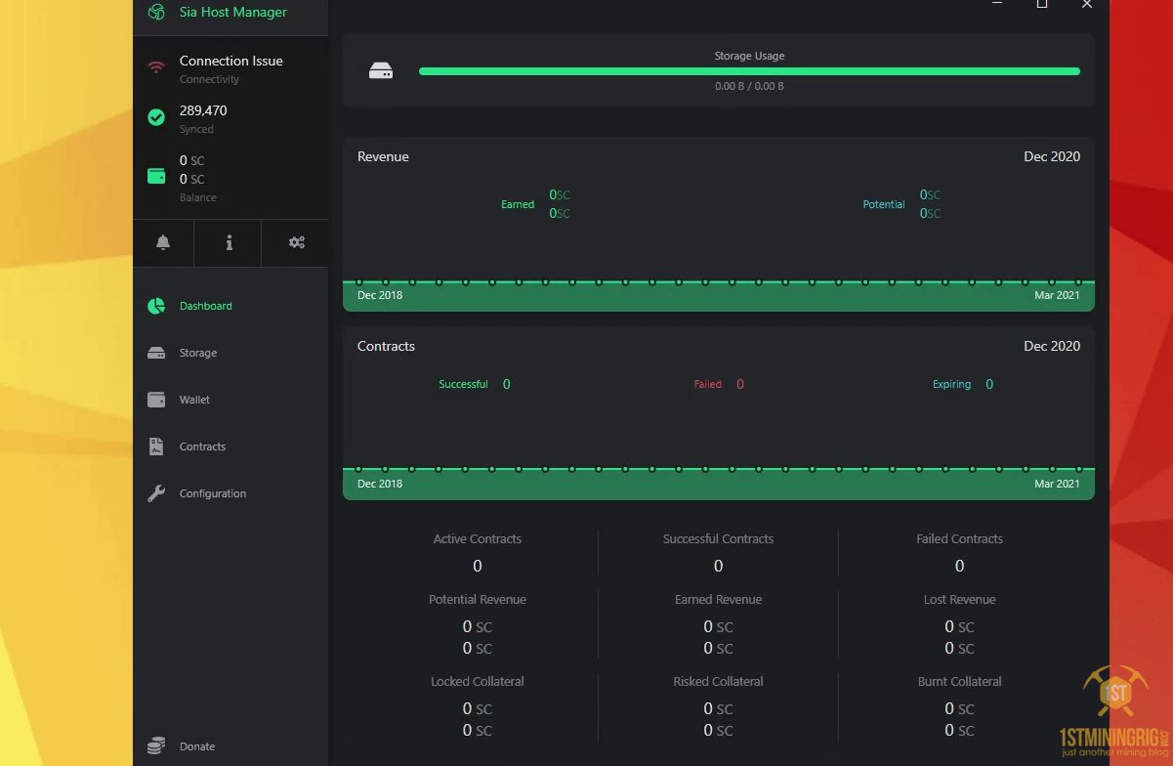This screenshot has width=1173, height=766.
Task: Click the Risked Collateral stat heading
Action: click(718, 681)
